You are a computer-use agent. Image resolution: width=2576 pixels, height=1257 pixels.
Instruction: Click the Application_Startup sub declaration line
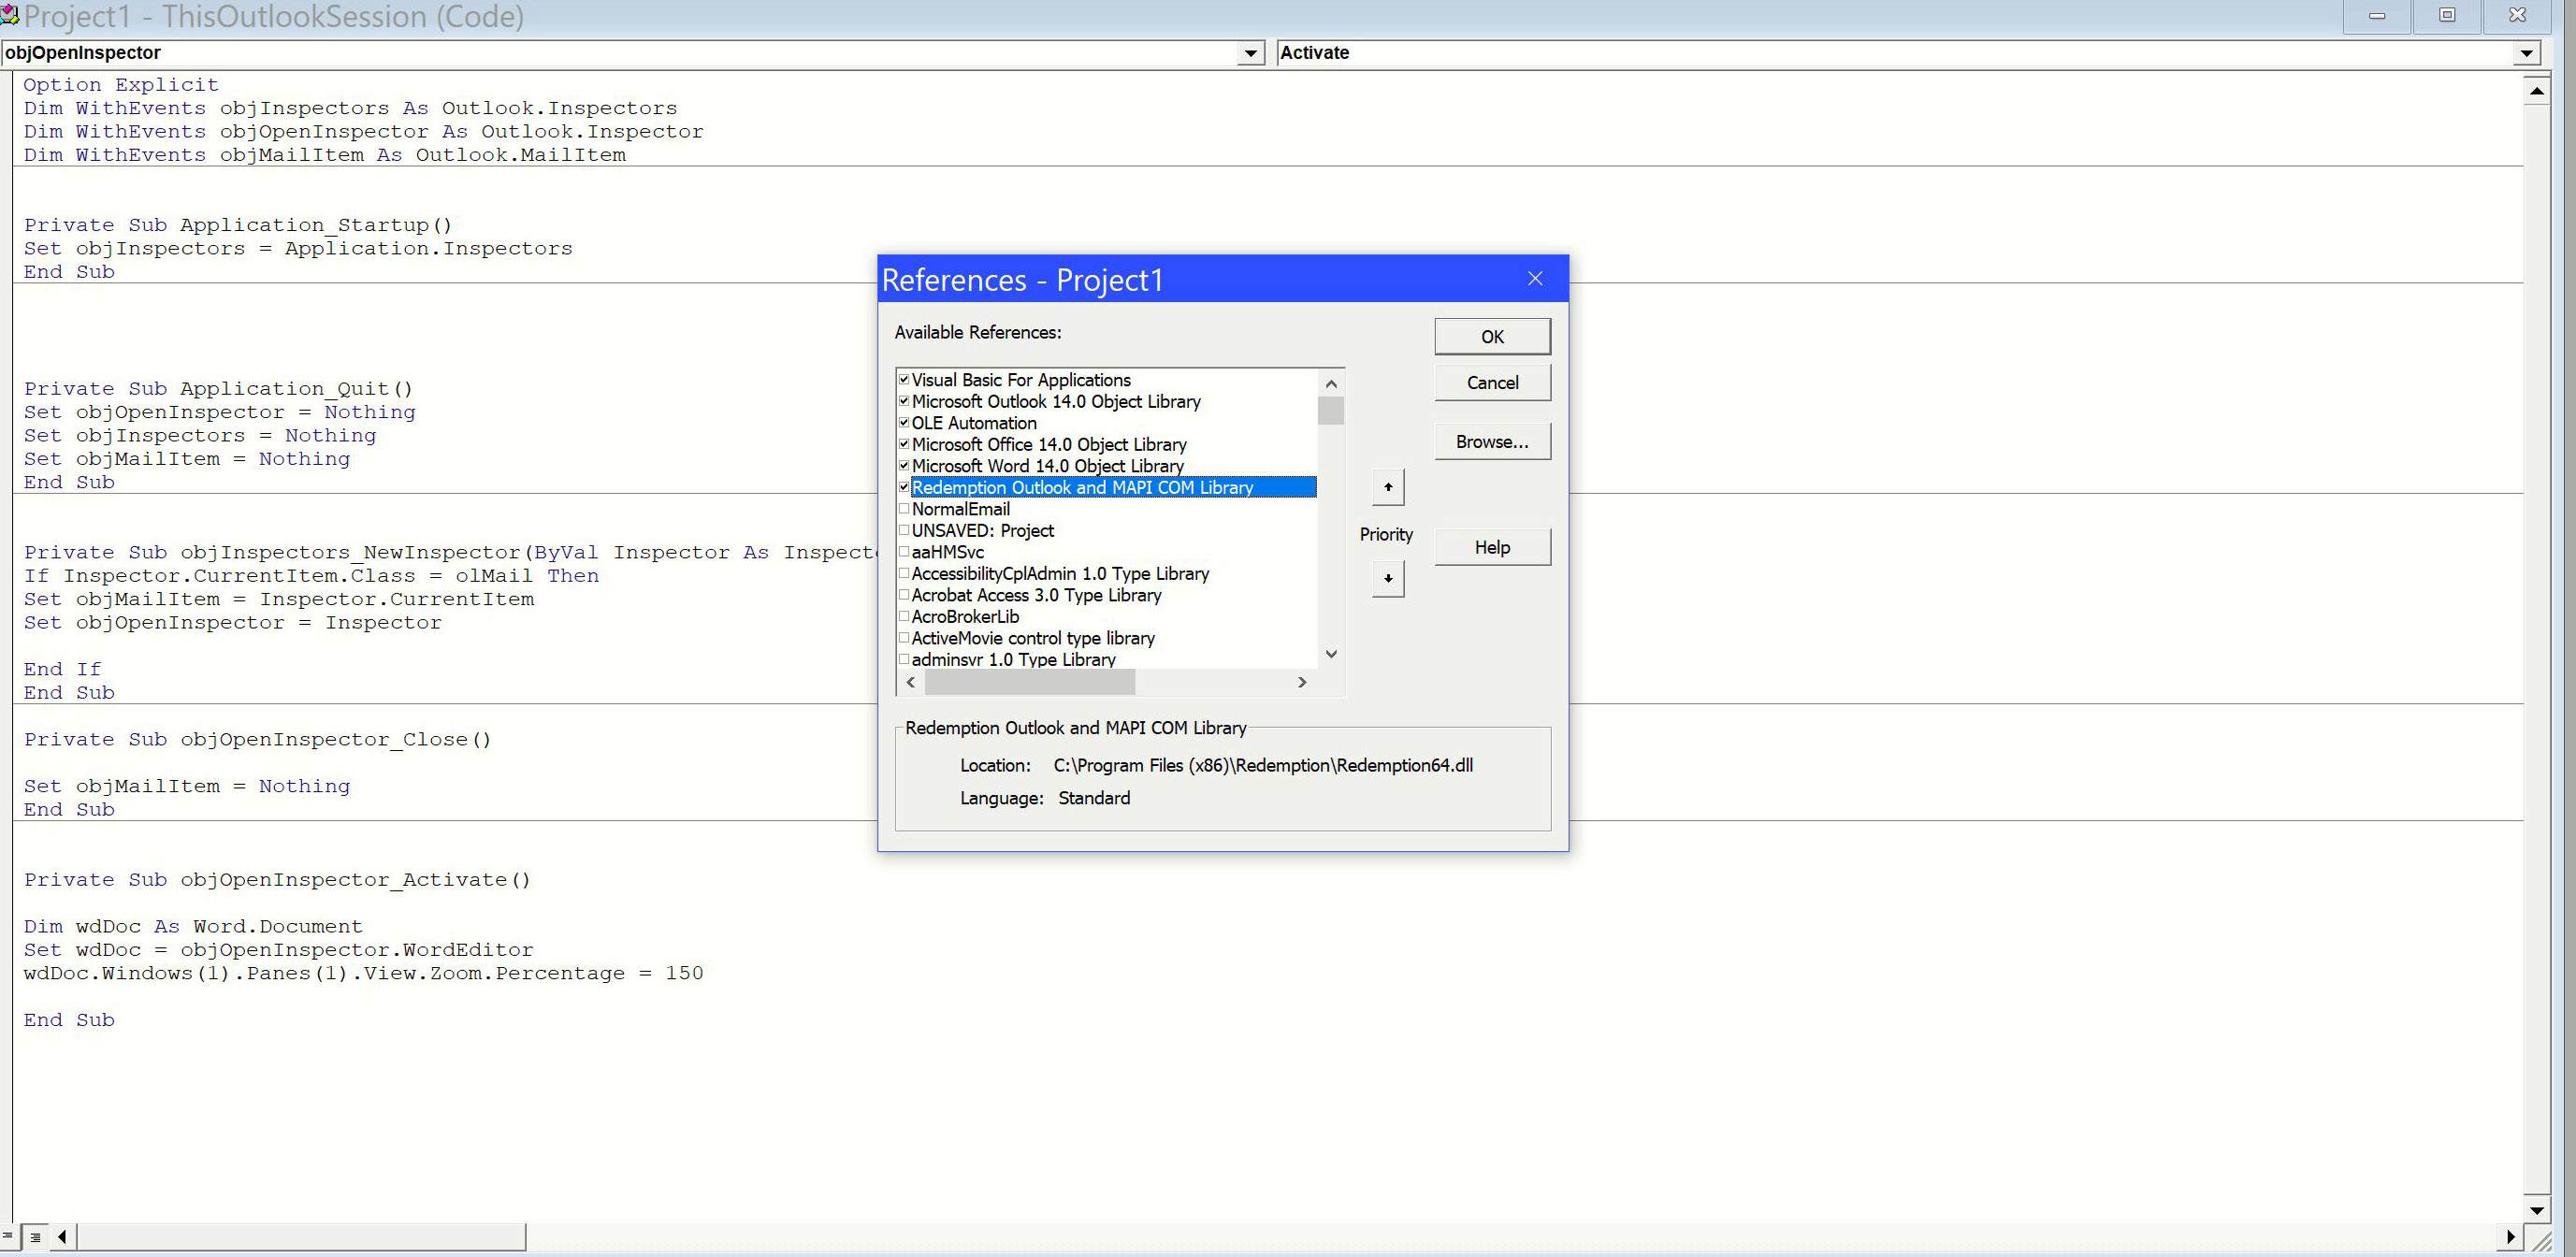click(238, 225)
